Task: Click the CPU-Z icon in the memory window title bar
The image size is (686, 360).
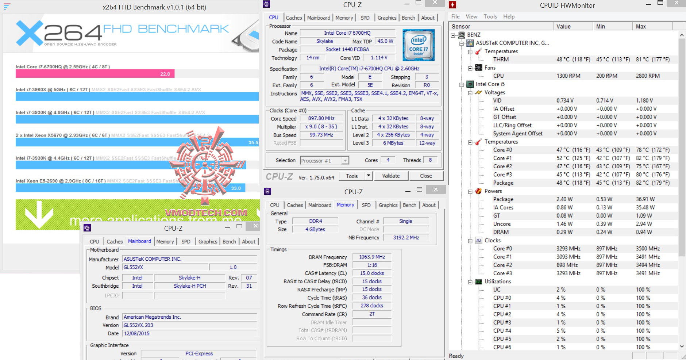Action: (267, 191)
